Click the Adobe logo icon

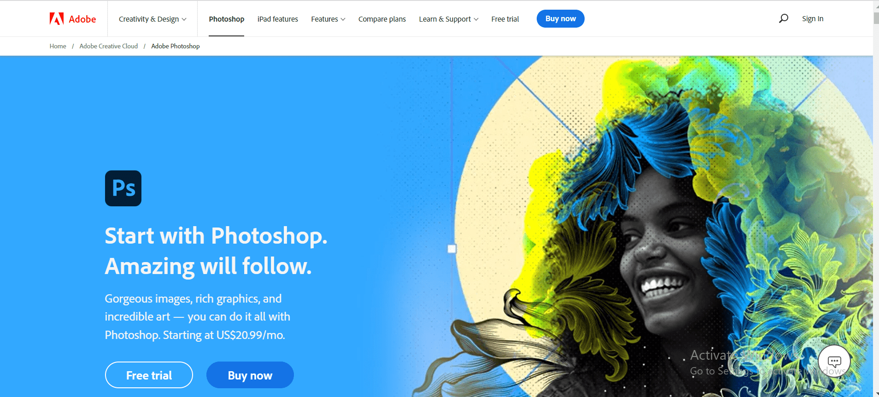click(x=57, y=18)
